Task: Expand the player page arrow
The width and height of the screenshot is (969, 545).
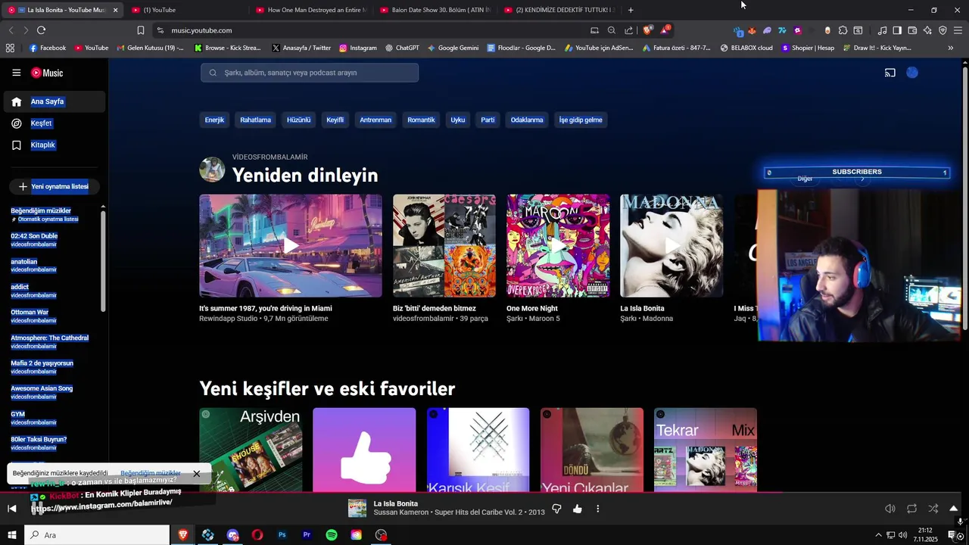Action: coord(954,509)
